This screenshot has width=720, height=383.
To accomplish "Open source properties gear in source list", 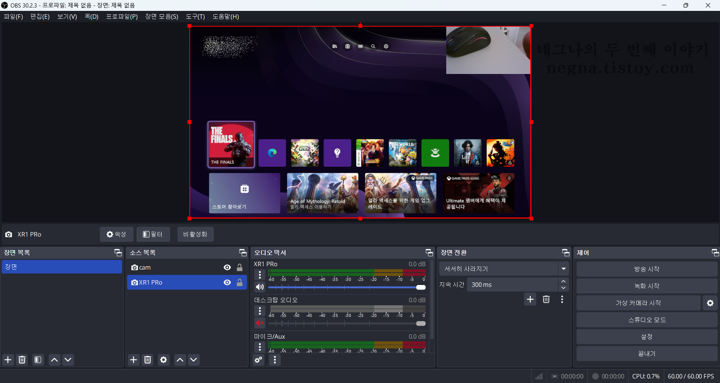I will coord(163,360).
